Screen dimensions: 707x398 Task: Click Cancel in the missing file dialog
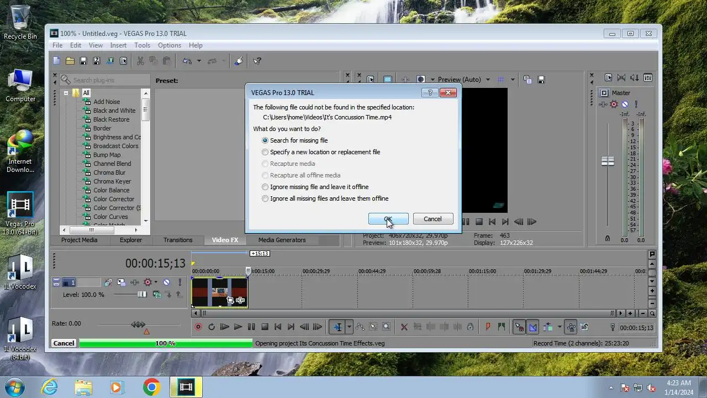pyautogui.click(x=432, y=219)
